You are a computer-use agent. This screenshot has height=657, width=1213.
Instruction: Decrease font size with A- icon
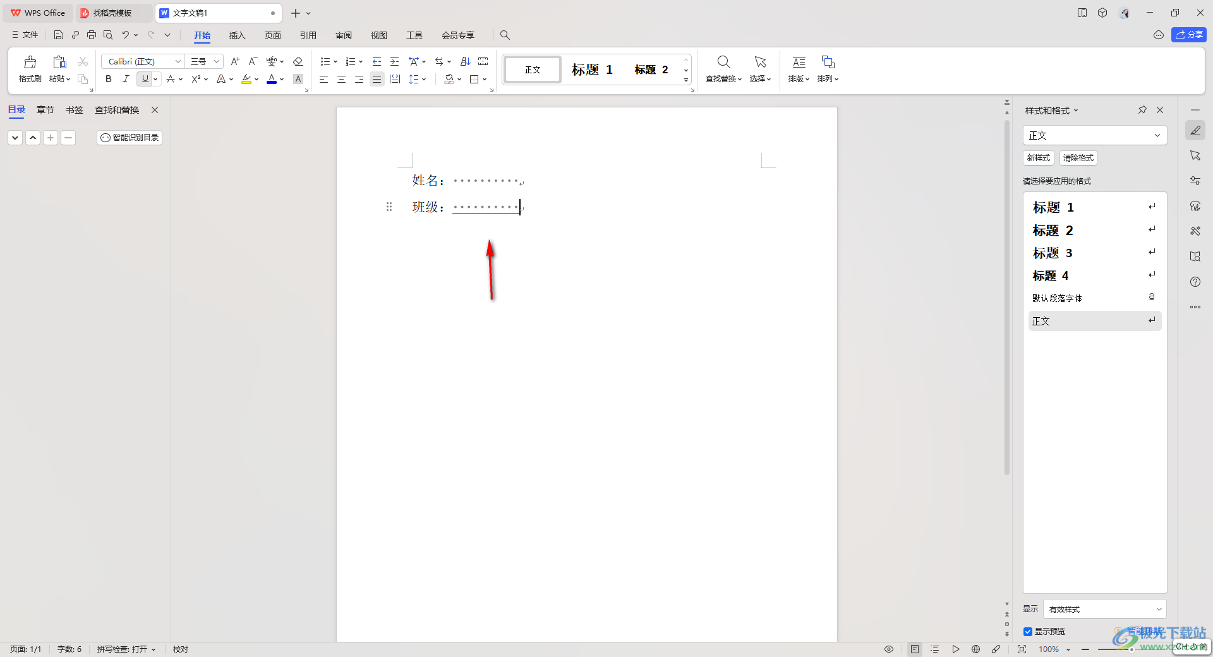253,61
